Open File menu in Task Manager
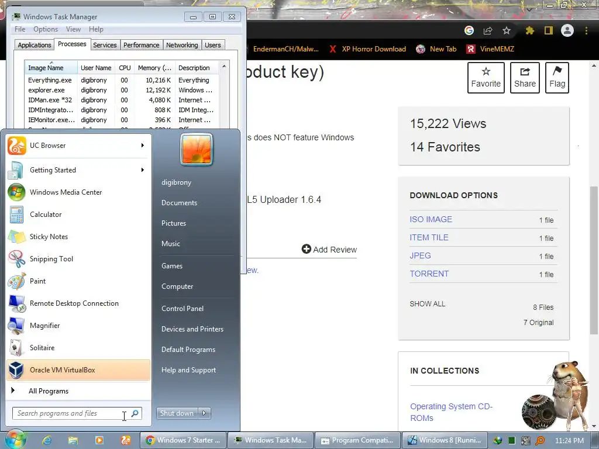The width and height of the screenshot is (599, 449). point(20,29)
